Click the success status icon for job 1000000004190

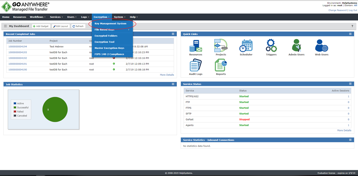point(114,69)
